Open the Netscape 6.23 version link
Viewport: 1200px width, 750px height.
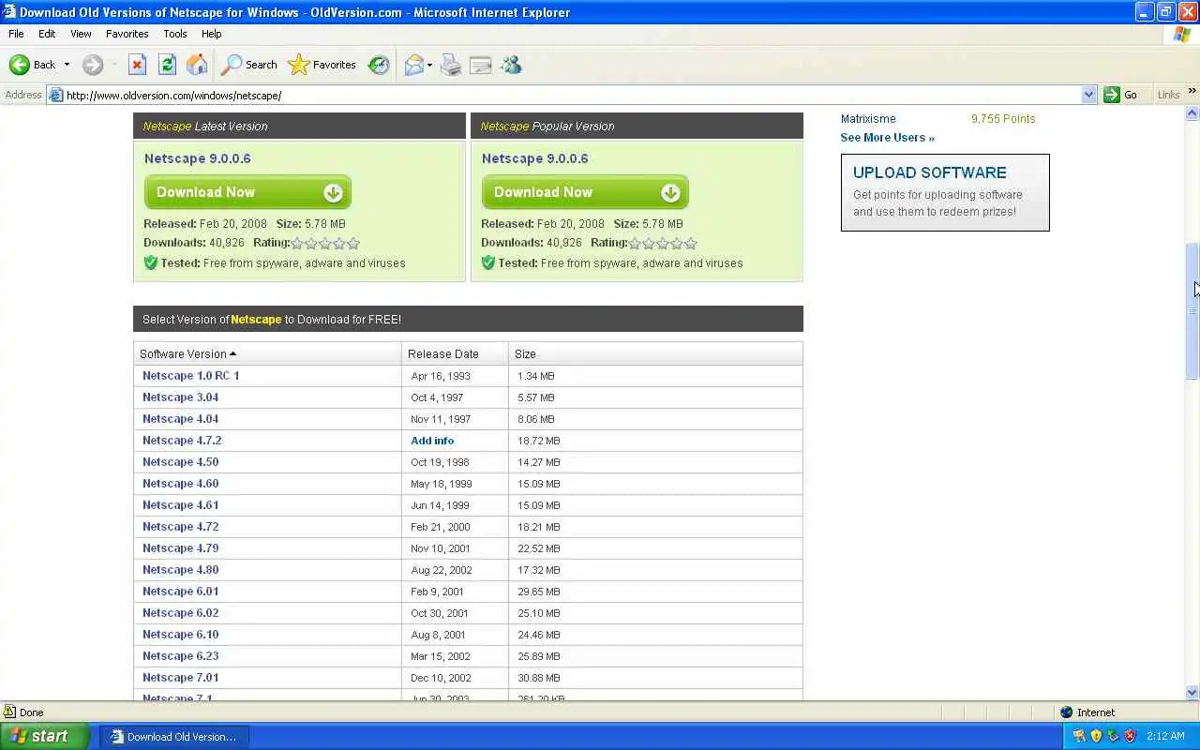(180, 656)
